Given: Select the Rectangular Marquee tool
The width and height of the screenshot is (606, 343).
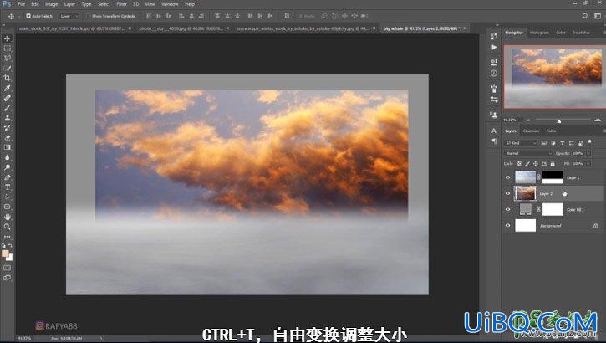Looking at the screenshot, I should coord(8,49).
